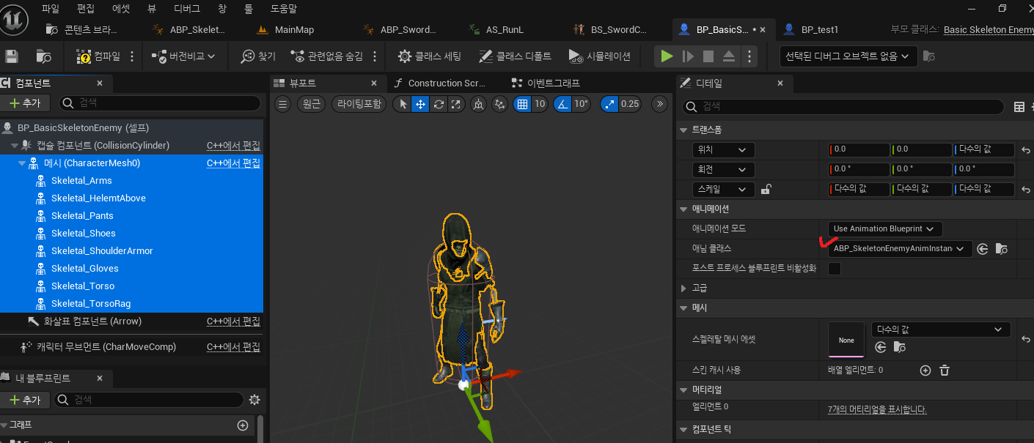Viewport: 1034px width, 443px height.
Task: Focus the Components search field
Action: coord(159,103)
